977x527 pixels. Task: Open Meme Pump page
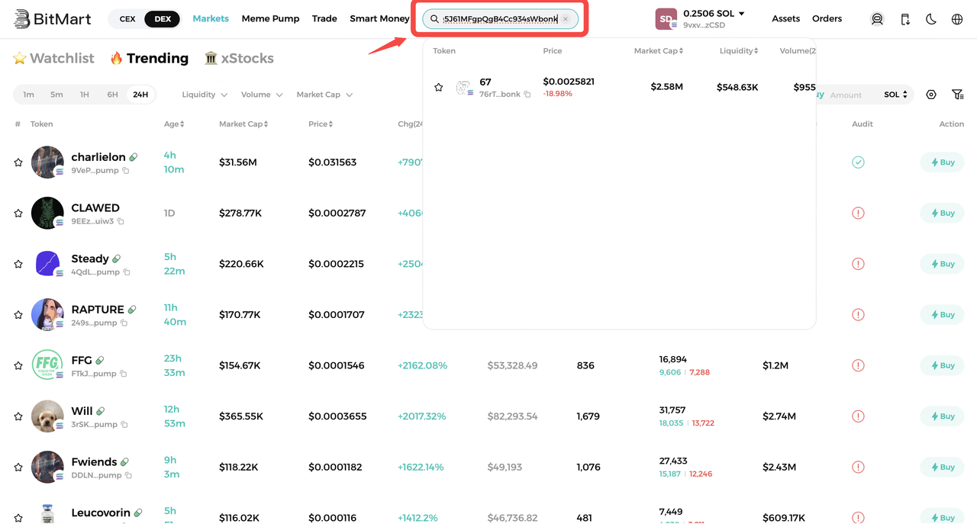pyautogui.click(x=270, y=19)
